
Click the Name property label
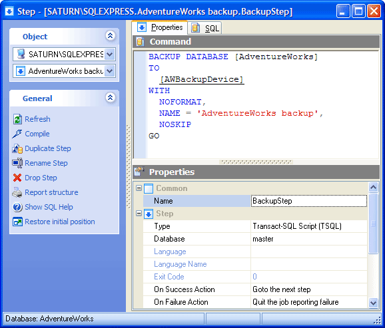[x=163, y=201]
